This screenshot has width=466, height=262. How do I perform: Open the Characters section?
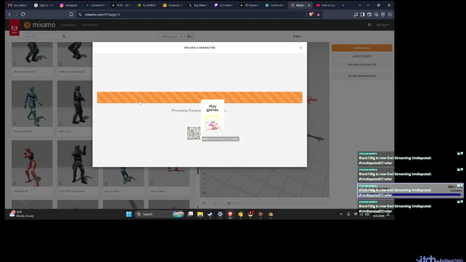68,25
